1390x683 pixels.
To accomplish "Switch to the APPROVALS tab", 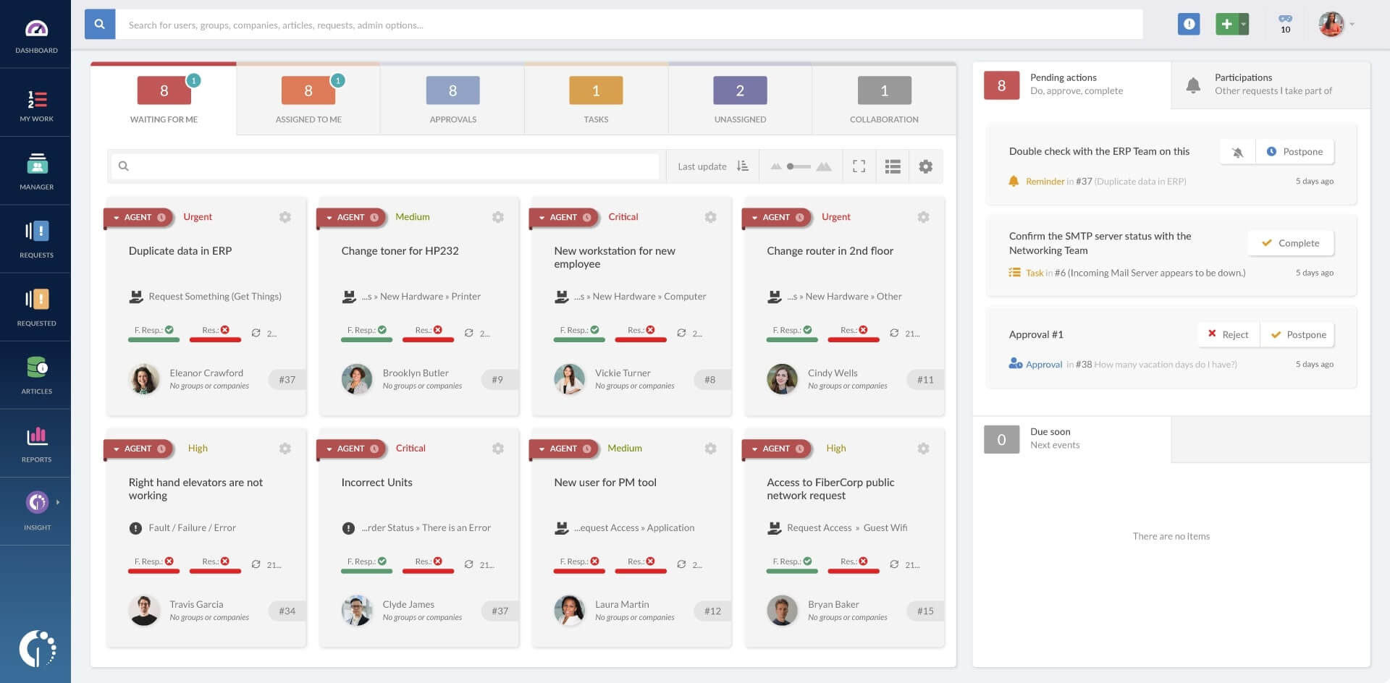I will point(452,99).
